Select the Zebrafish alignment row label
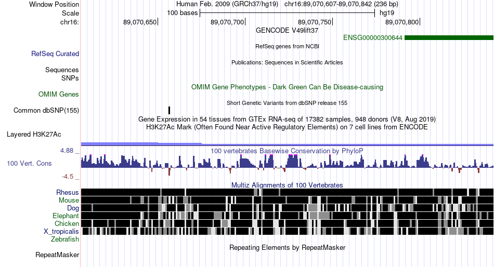494x267 pixels. [65, 239]
